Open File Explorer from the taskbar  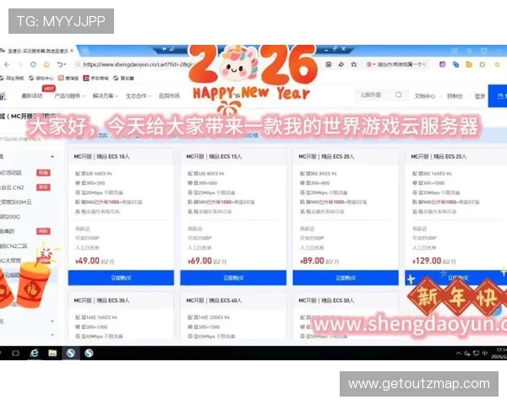click(x=52, y=354)
